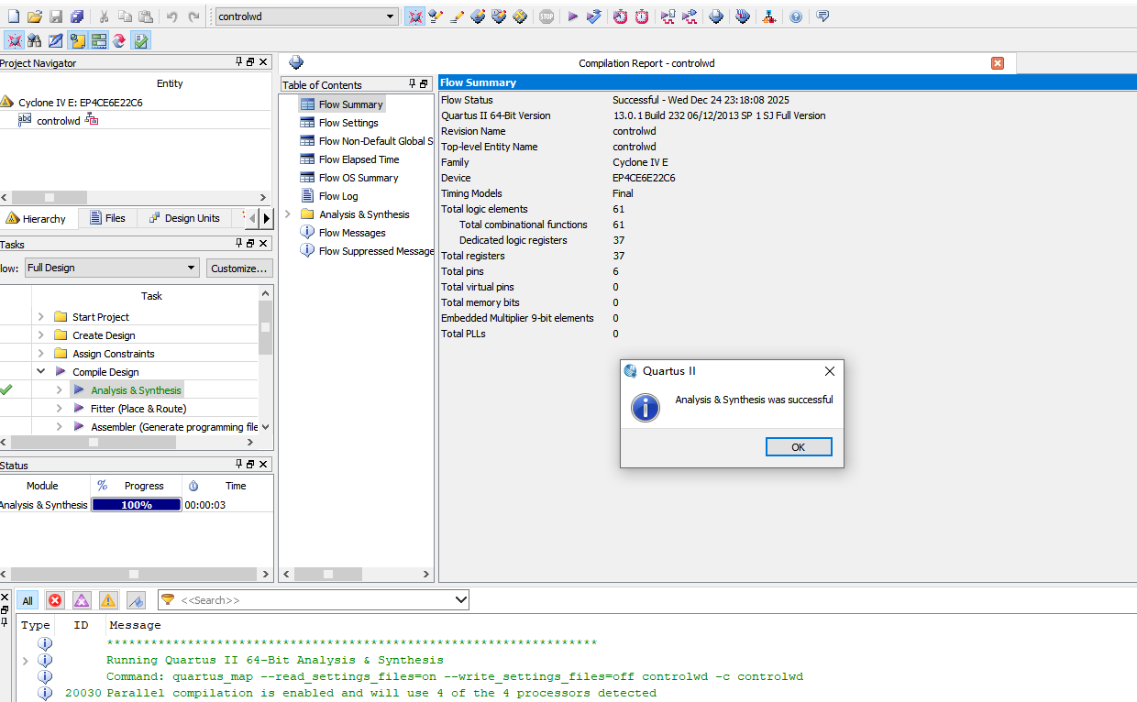Image resolution: width=1137 pixels, height=702 pixels.
Task: Open file using folder toolbar icon
Action: [35, 16]
